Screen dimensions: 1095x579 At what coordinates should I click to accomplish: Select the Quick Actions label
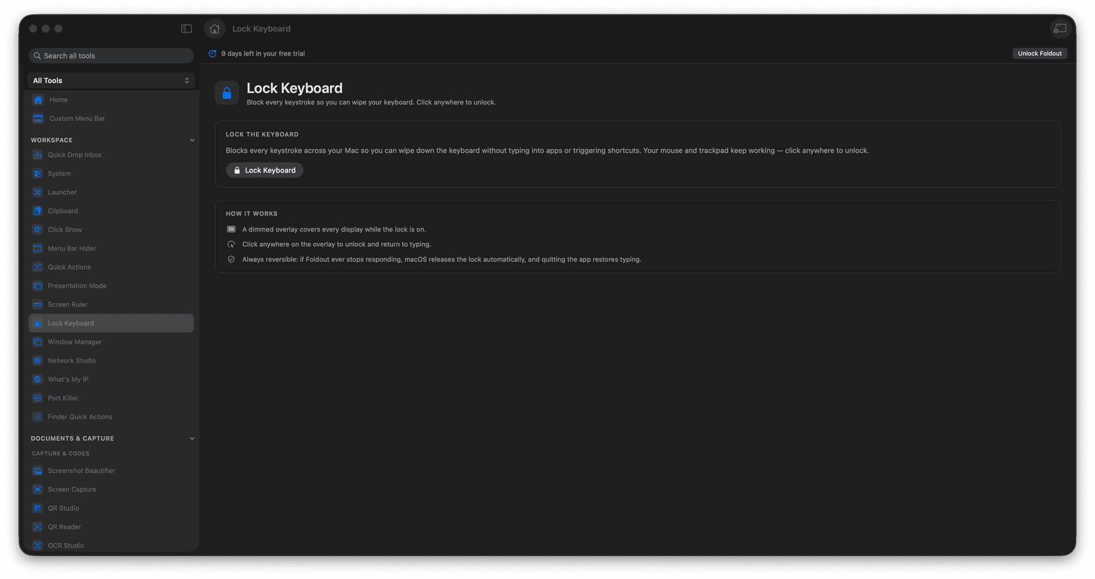point(69,267)
